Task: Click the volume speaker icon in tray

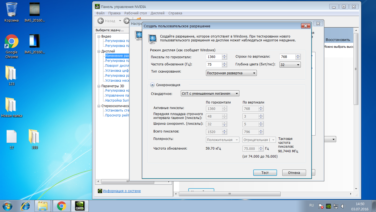Action: [x=343, y=206]
